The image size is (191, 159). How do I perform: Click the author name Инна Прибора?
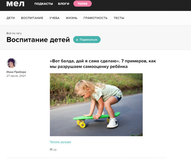[16, 72]
